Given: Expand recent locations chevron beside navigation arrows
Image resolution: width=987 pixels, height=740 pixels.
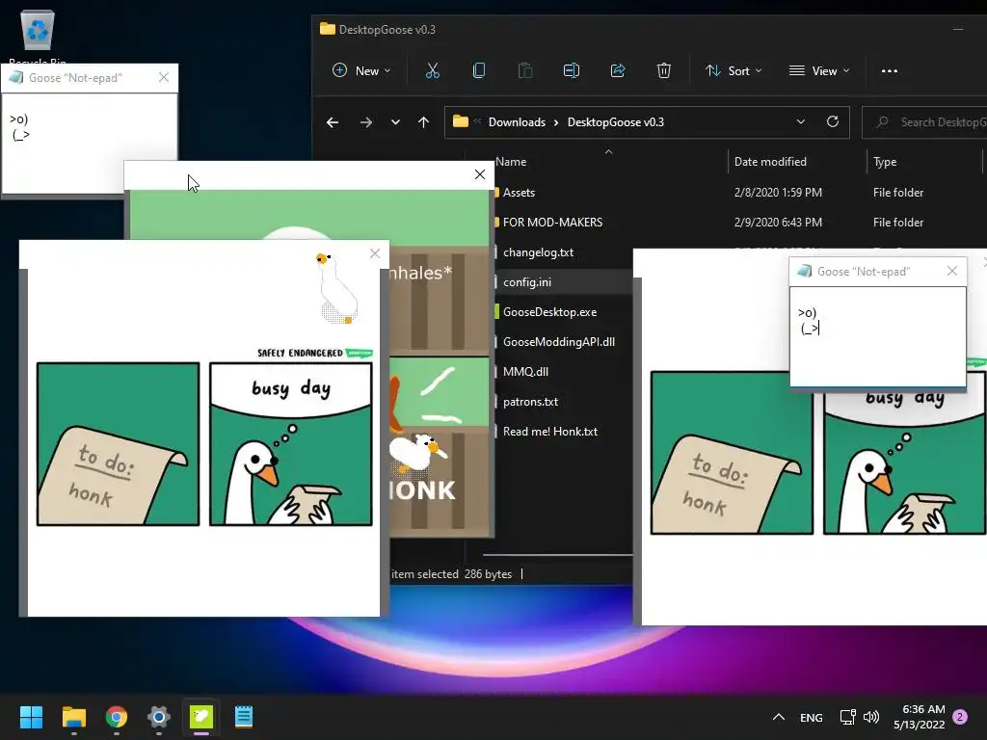Looking at the screenshot, I should click(395, 122).
